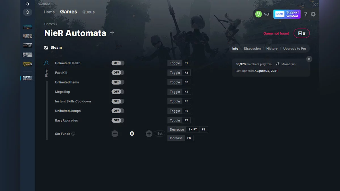
Task: Open the settings gear icon
Action: pyautogui.click(x=313, y=14)
